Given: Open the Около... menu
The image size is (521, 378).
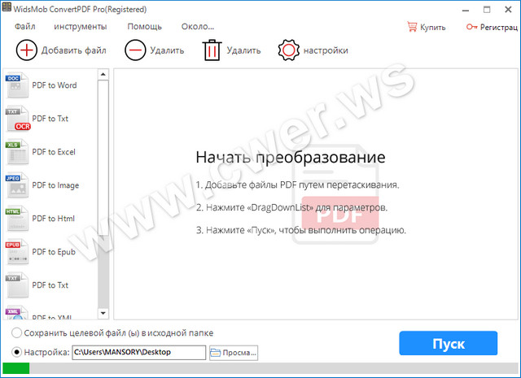Looking at the screenshot, I should tap(198, 27).
